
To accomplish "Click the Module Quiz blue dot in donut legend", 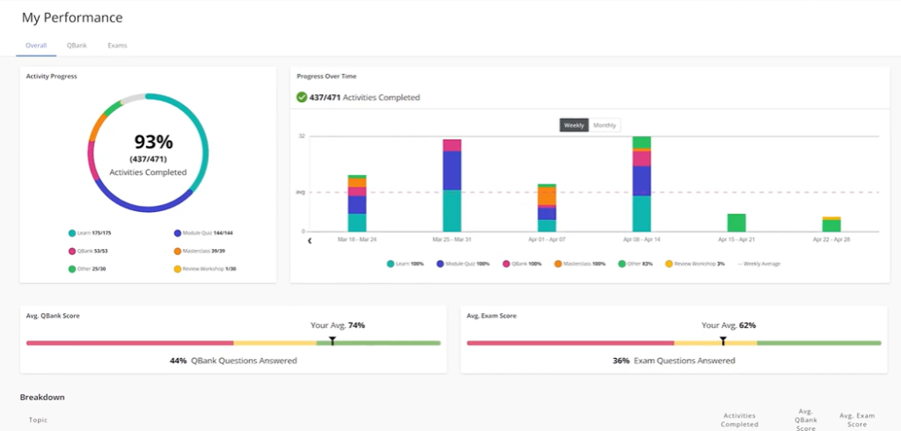I will (x=178, y=233).
